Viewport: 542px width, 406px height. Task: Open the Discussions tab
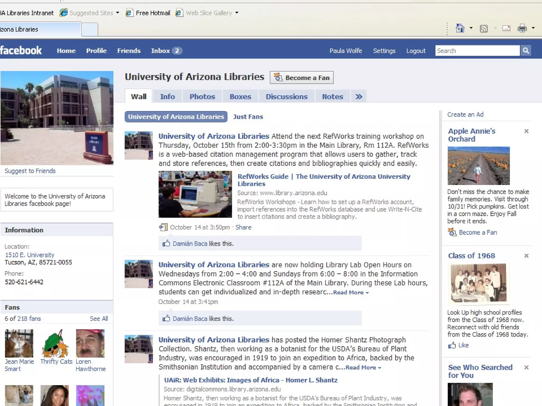[x=287, y=97]
